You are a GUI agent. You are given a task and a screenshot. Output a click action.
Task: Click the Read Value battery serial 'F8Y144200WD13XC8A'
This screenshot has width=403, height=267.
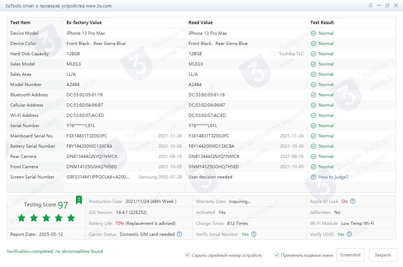pyautogui.click(x=212, y=146)
